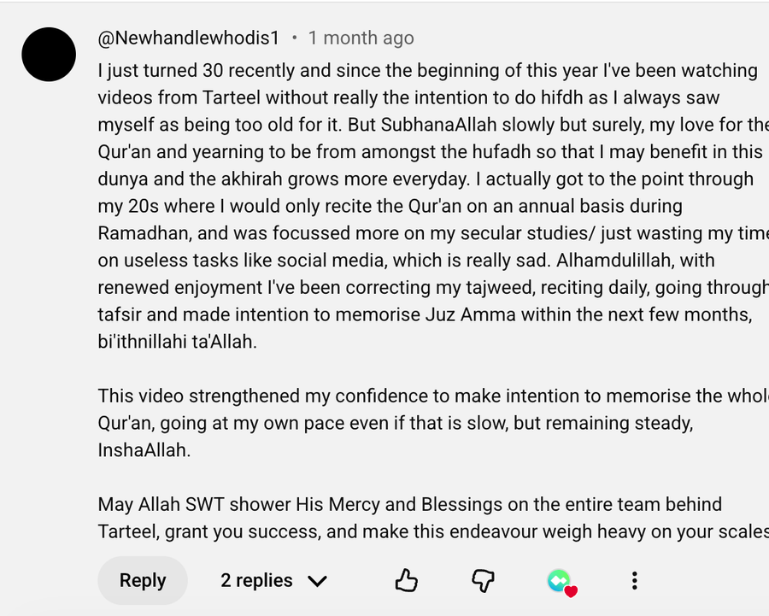The image size is (769, 616).
Task: Click the word 'Tarteel' in first line
Action: coord(231,97)
